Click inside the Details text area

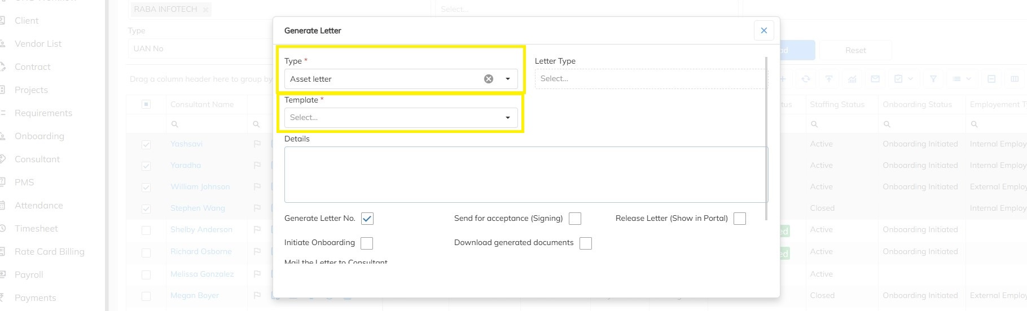coord(526,175)
